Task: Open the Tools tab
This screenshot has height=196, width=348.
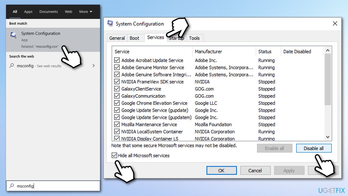Action: click(x=194, y=38)
